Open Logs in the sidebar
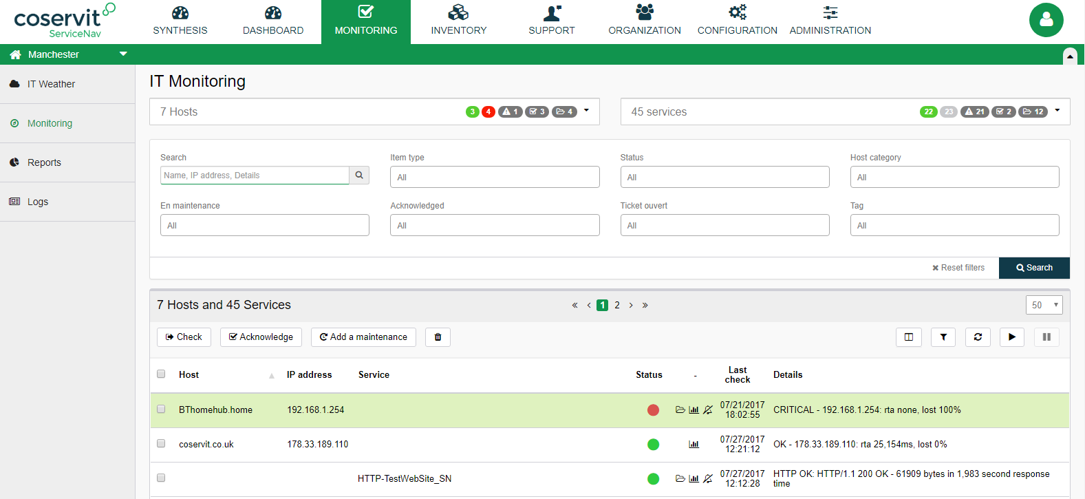The image size is (1085, 499). pos(67,202)
